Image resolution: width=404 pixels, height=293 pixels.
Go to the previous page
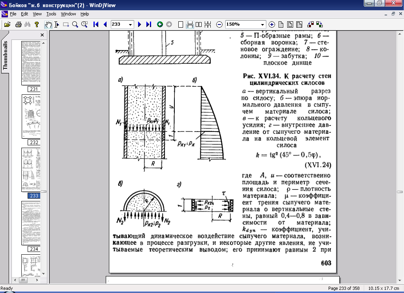tap(105, 24)
